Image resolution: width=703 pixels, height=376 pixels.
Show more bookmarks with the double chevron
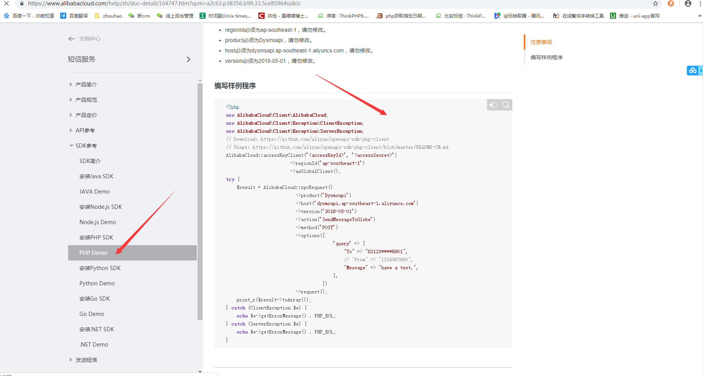700,16
